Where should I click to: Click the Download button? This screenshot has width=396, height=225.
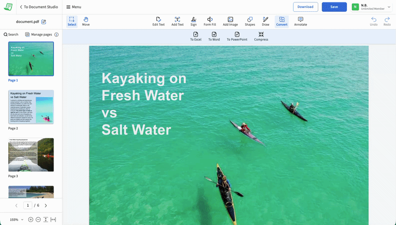(x=305, y=7)
